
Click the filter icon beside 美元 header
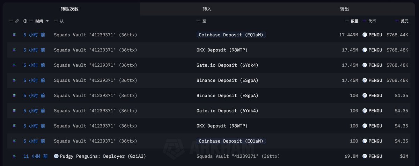pyautogui.click(x=397, y=21)
